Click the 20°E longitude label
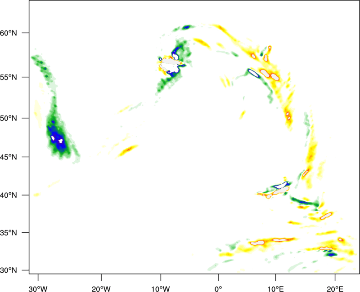 coord(335,289)
